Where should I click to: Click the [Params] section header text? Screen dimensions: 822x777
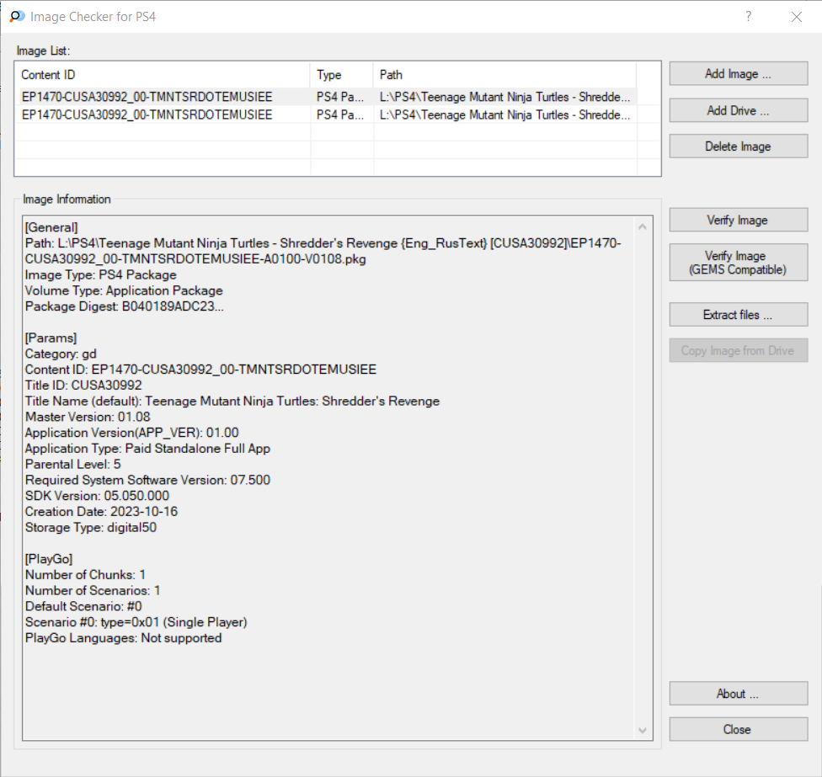(x=51, y=338)
